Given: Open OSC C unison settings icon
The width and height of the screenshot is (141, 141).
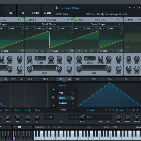Looking at the screenshot, I should (86, 58).
